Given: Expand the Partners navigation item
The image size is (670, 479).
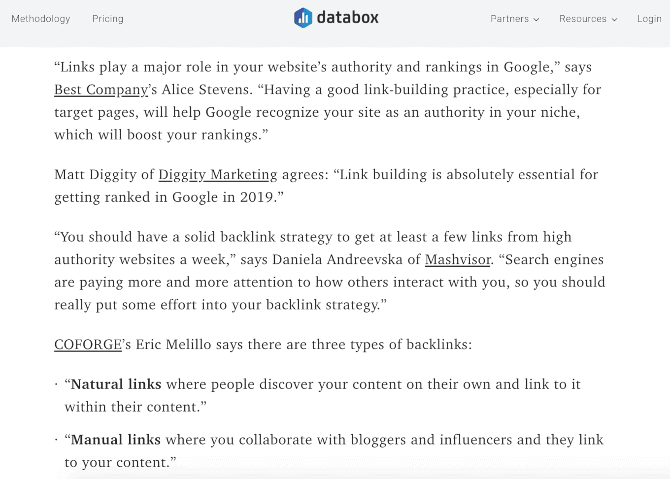Looking at the screenshot, I should tap(510, 19).
